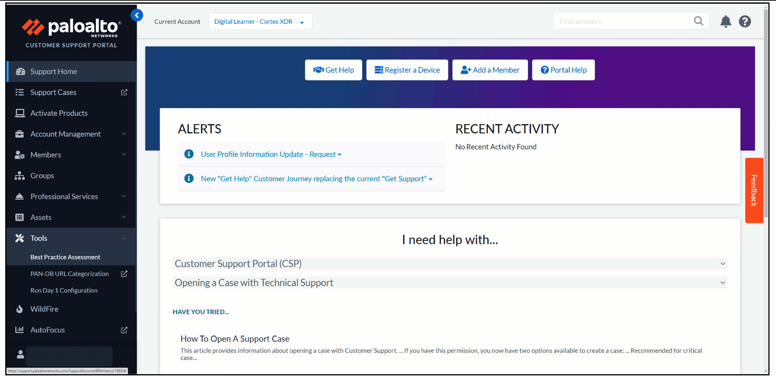Click the search magnifier icon
The height and width of the screenshot is (377, 776).
tap(698, 21)
